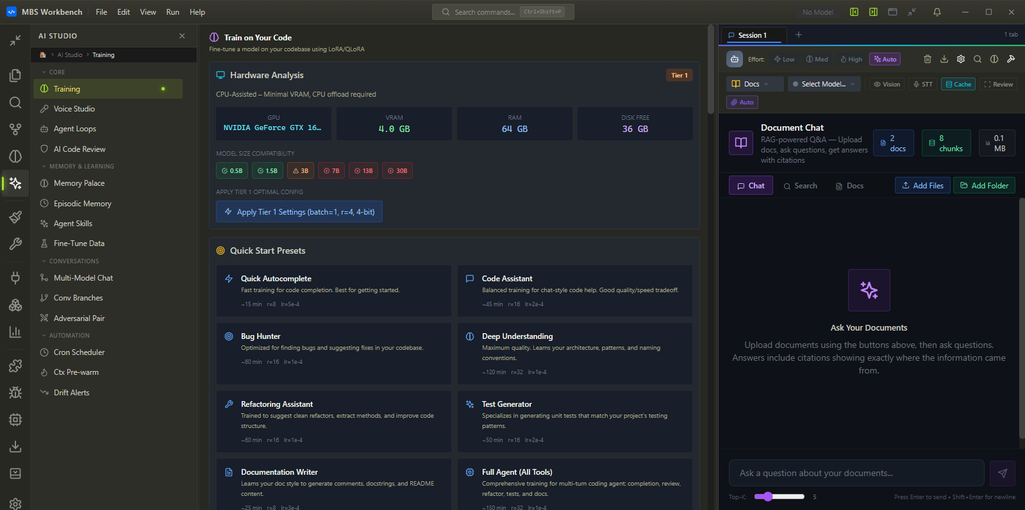Open the Select Model dropdown
The image size is (1025, 510).
pyautogui.click(x=824, y=84)
